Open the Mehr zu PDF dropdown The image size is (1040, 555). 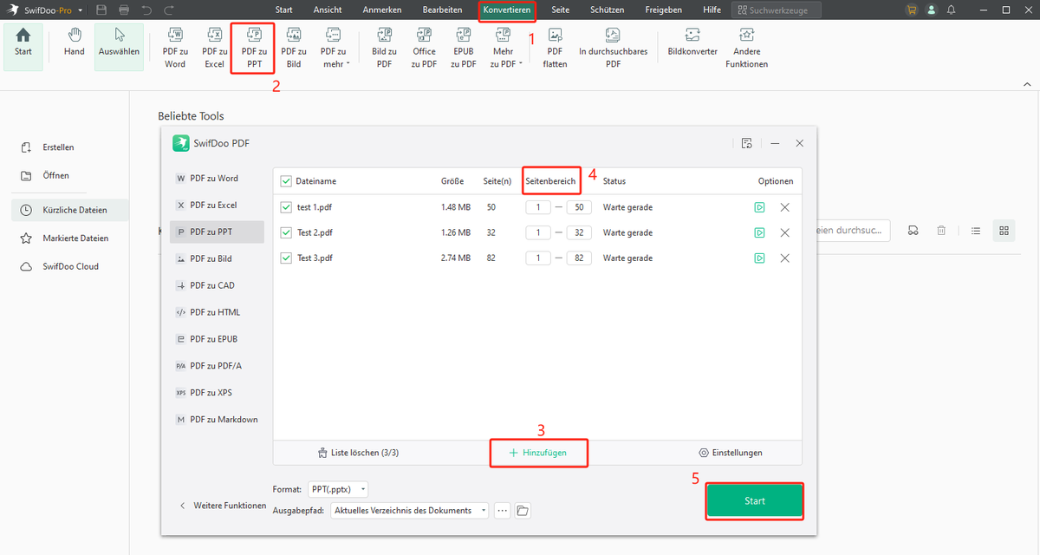504,48
